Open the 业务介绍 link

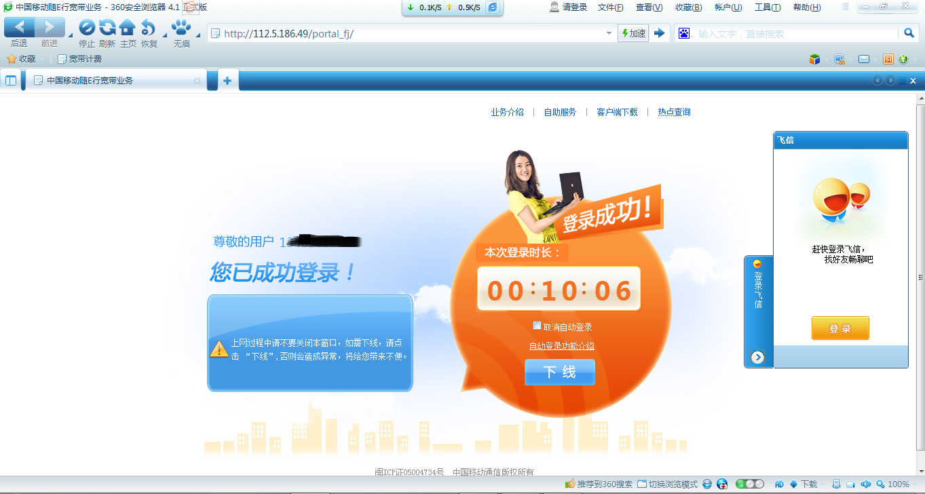click(x=507, y=112)
